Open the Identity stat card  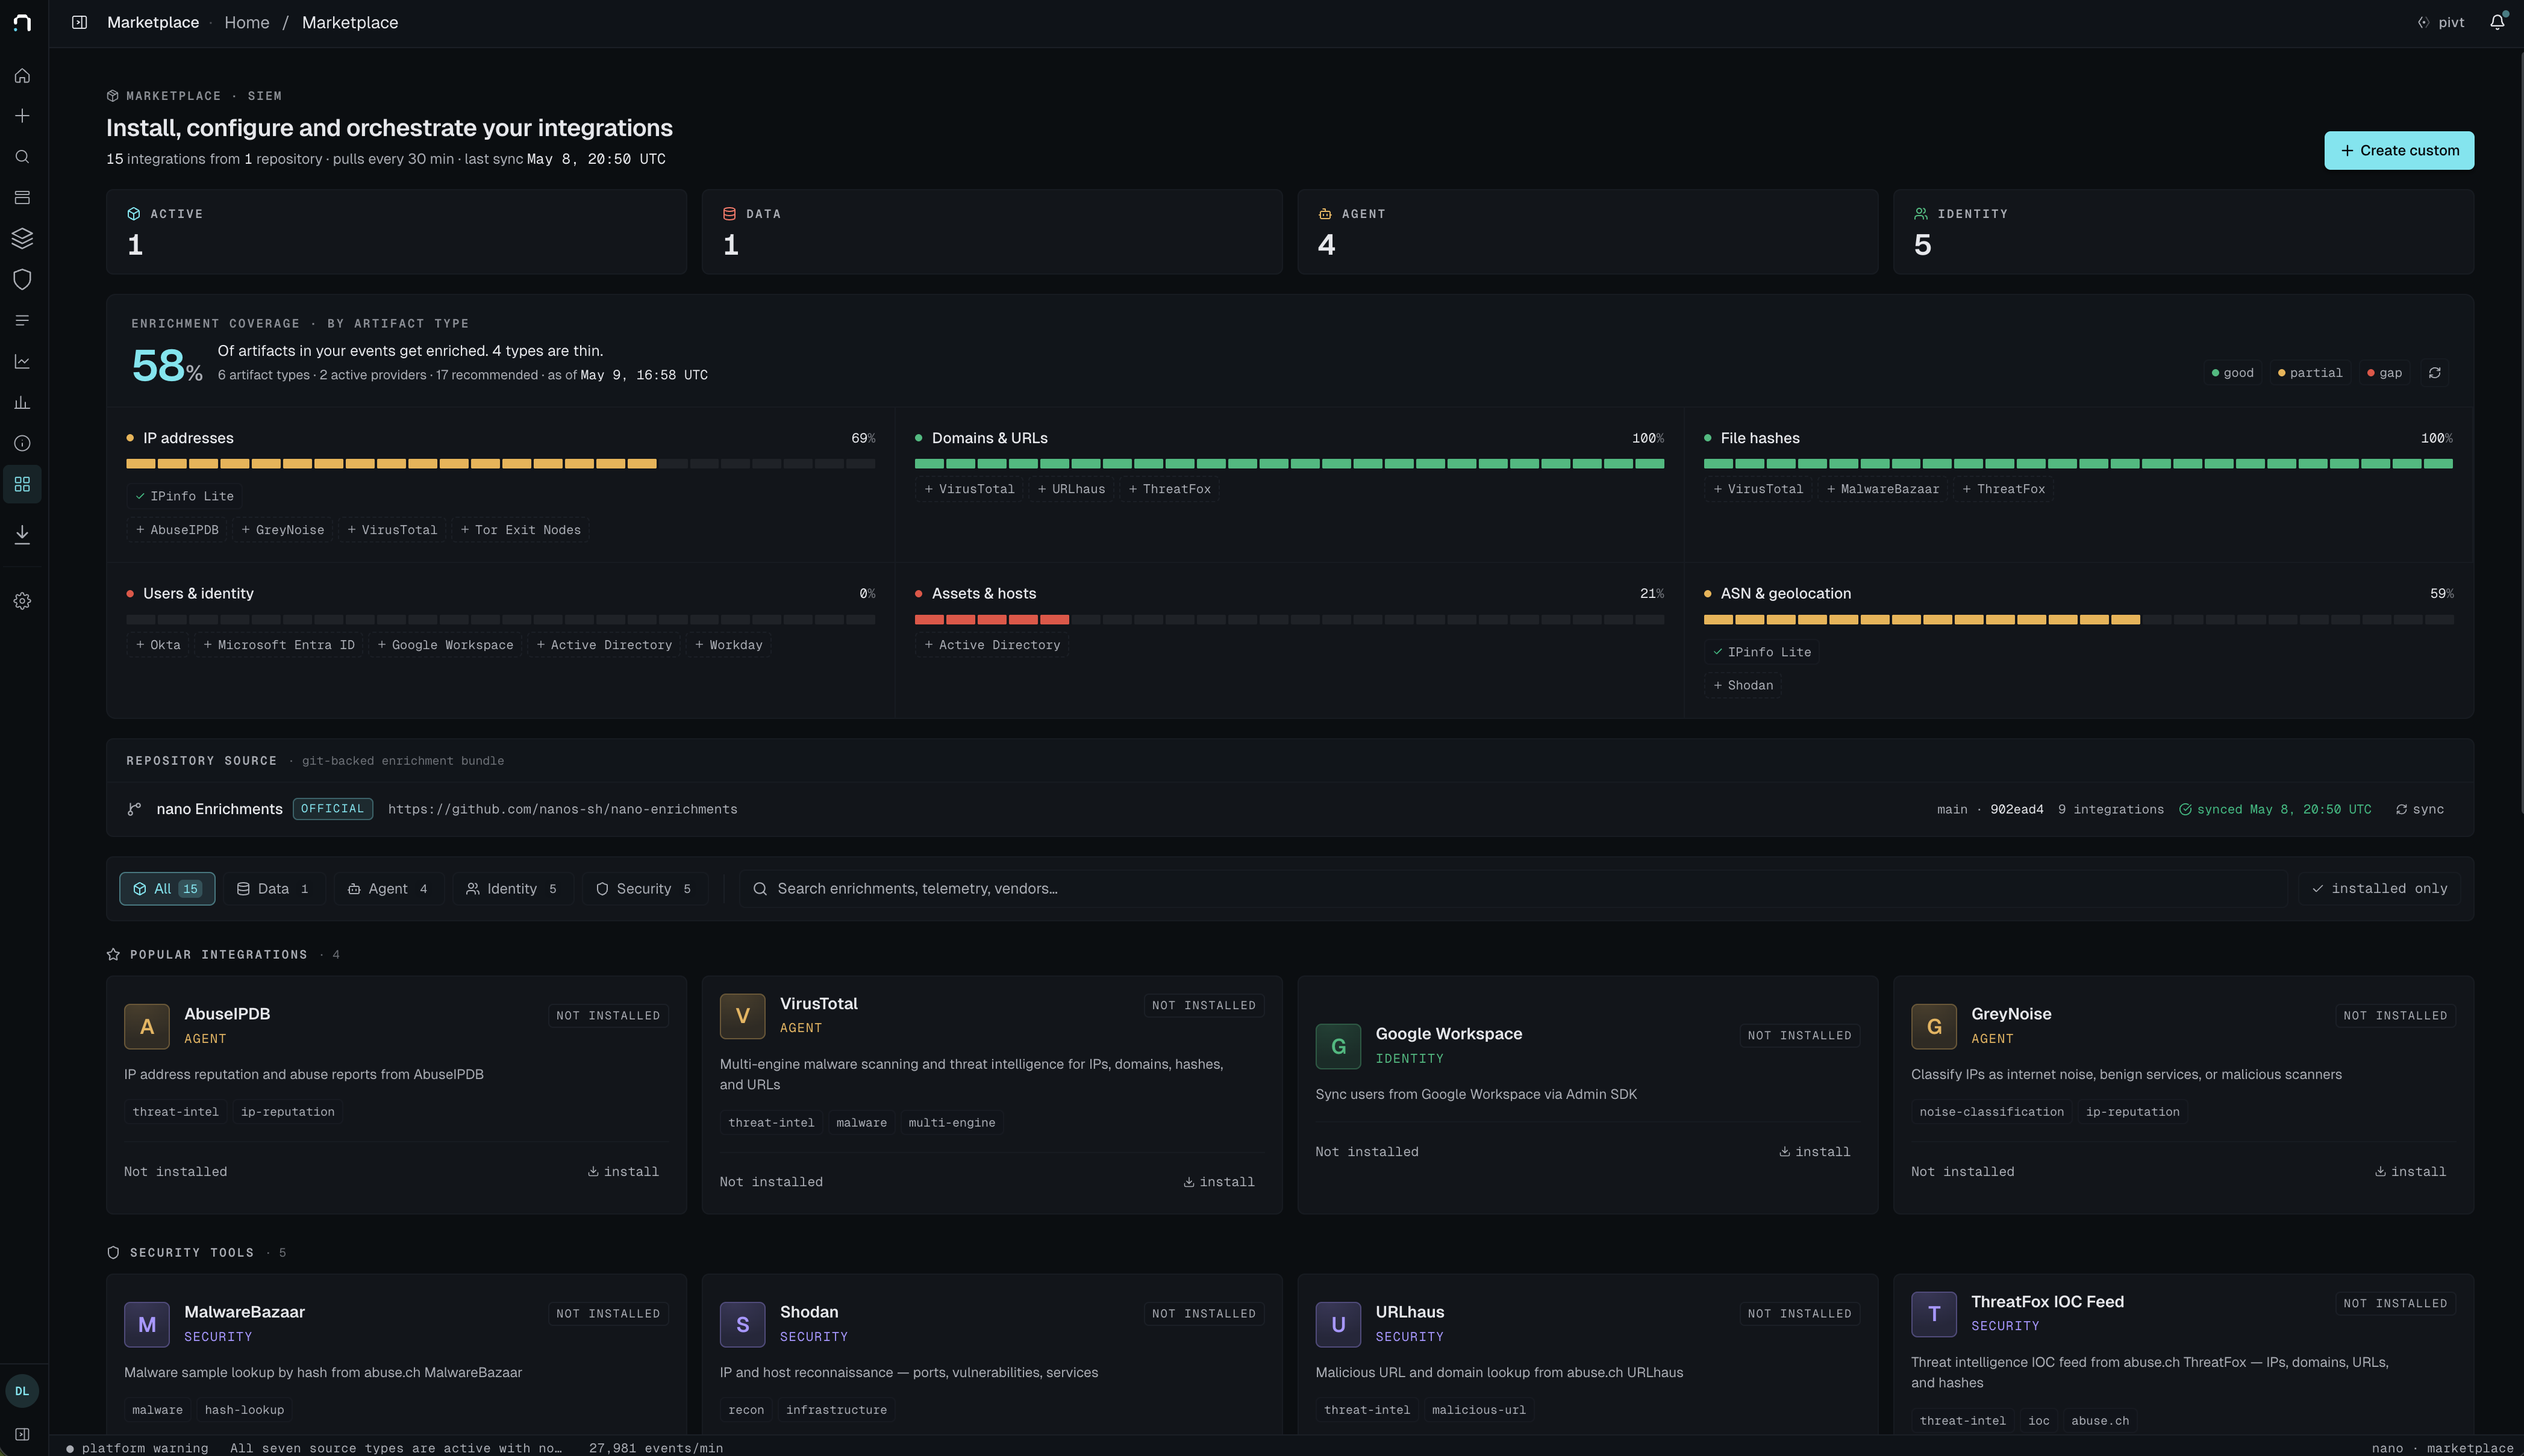2183,232
